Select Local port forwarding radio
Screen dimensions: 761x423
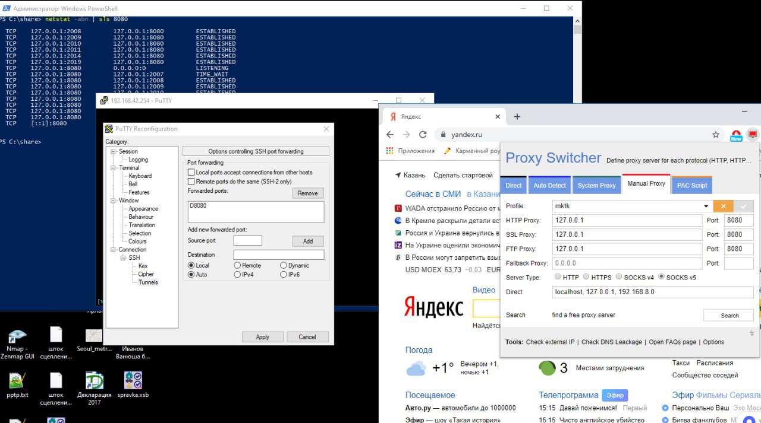pos(191,265)
